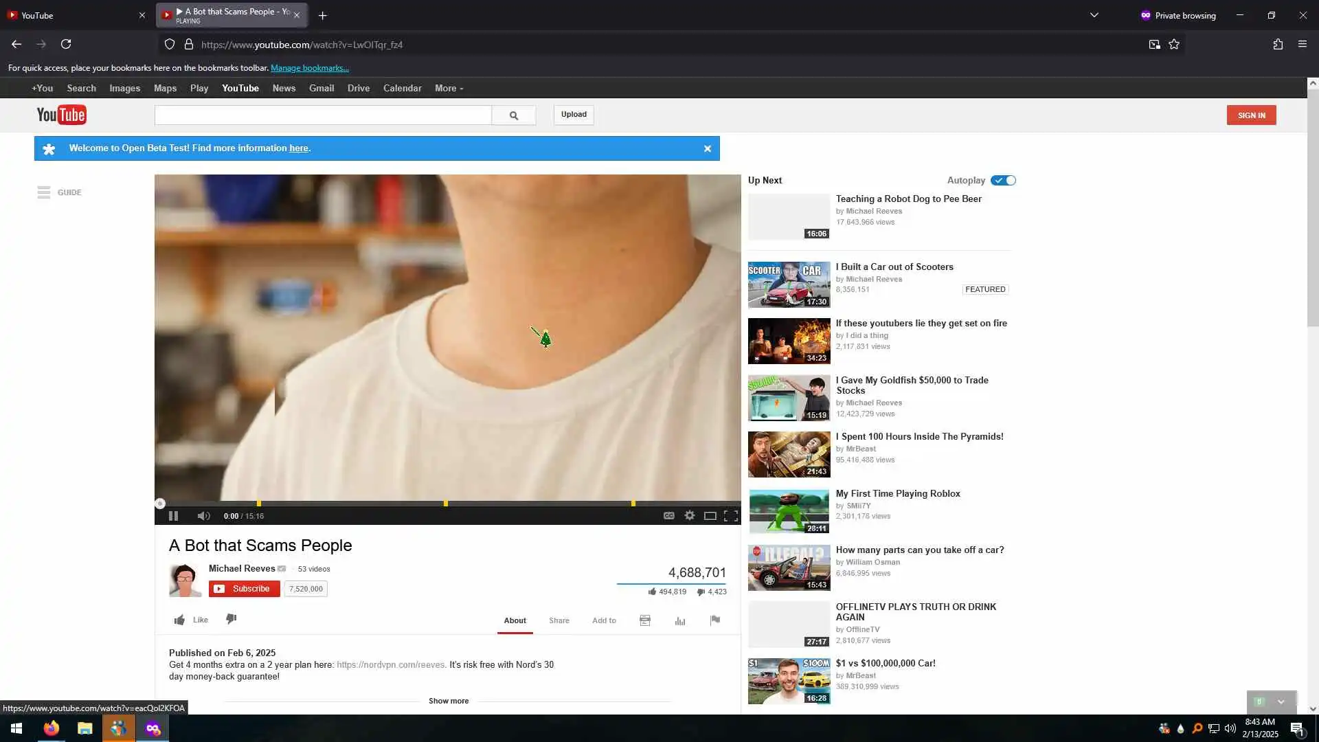This screenshot has width=1319, height=742.
Task: Pause the video with the pause button
Action: (173, 516)
